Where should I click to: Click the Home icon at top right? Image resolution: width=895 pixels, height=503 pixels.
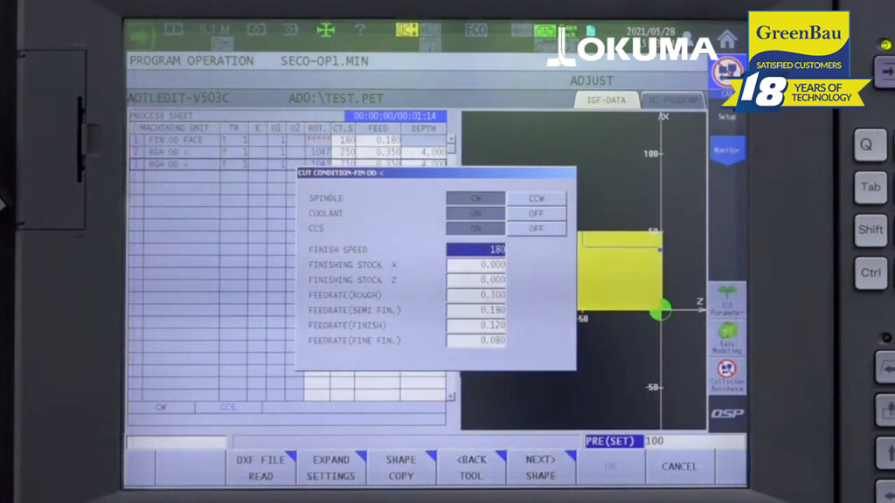[x=726, y=38]
